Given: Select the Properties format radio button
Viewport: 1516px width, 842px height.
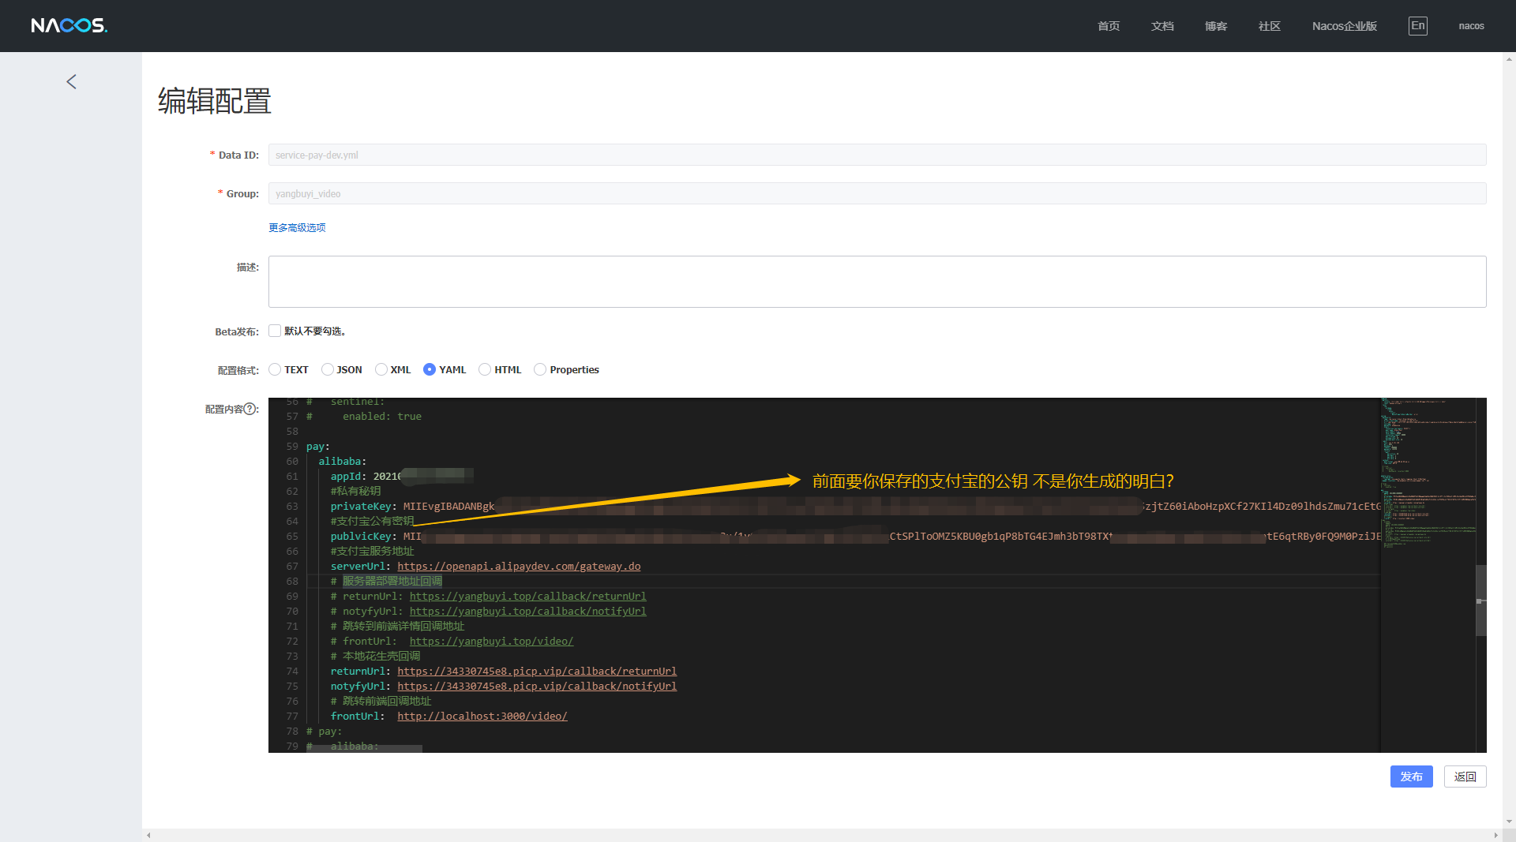Looking at the screenshot, I should point(540,369).
